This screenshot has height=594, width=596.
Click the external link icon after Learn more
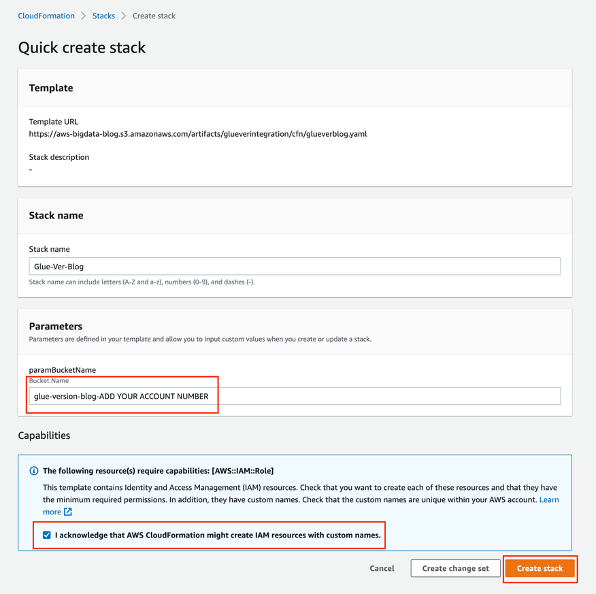coord(68,512)
